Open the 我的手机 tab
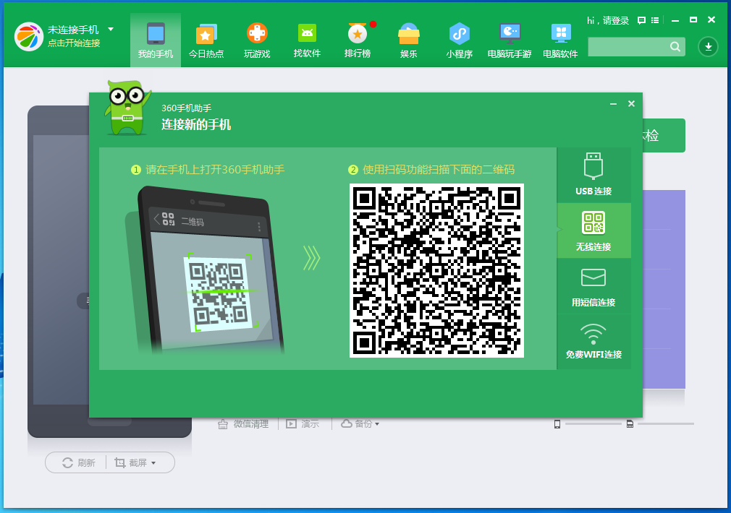This screenshot has width=731, height=513. pyautogui.click(x=155, y=40)
